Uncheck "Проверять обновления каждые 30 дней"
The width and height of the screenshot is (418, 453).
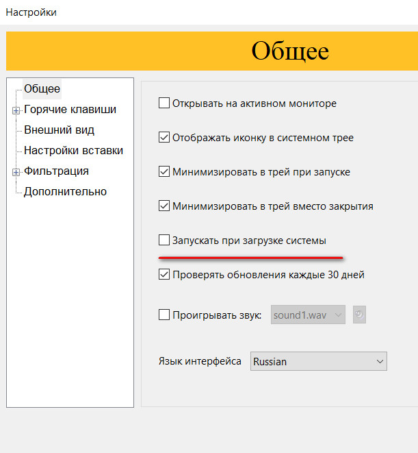(164, 275)
